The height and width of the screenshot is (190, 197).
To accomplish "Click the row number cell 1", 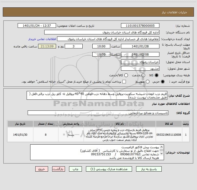I will pos(186,135).
